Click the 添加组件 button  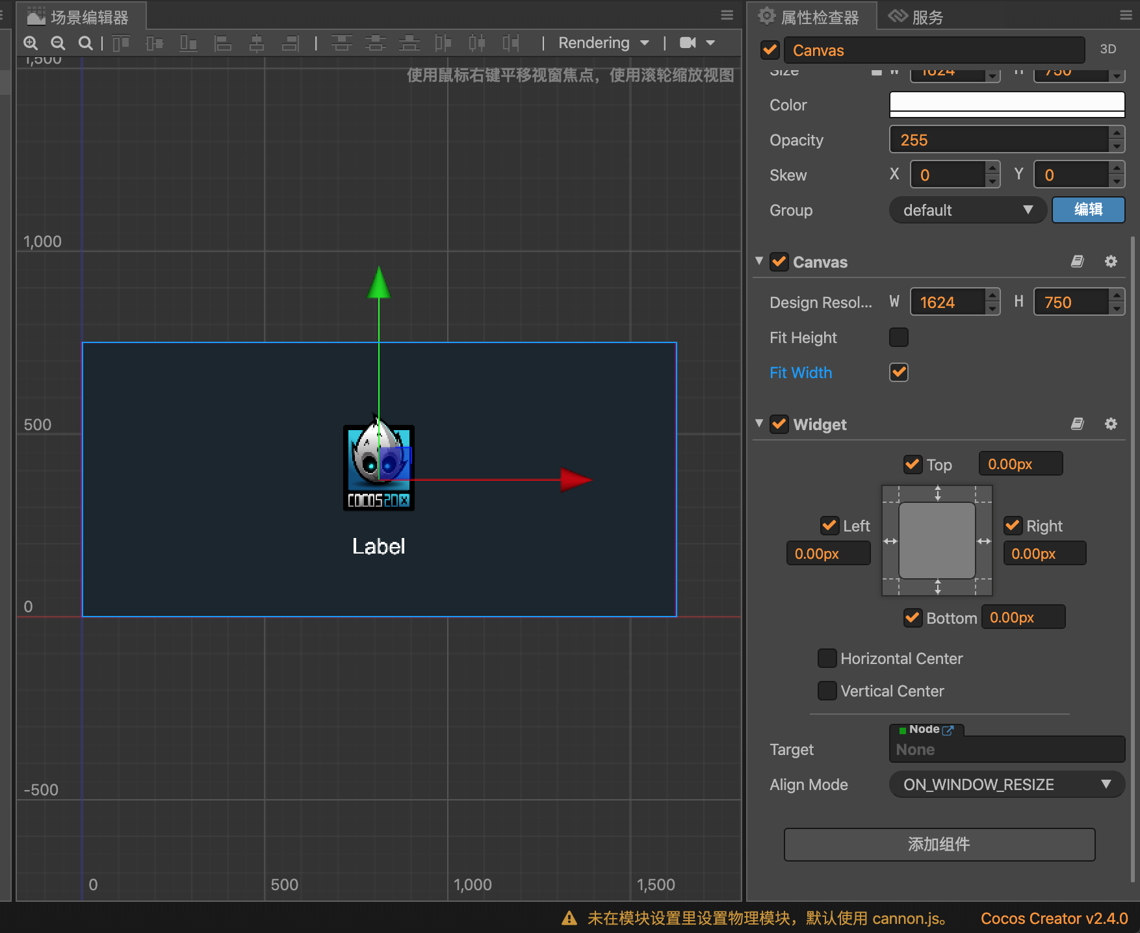939,844
